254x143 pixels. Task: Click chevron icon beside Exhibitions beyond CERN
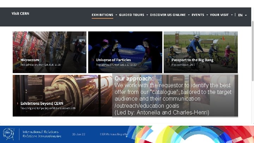(x=18, y=103)
